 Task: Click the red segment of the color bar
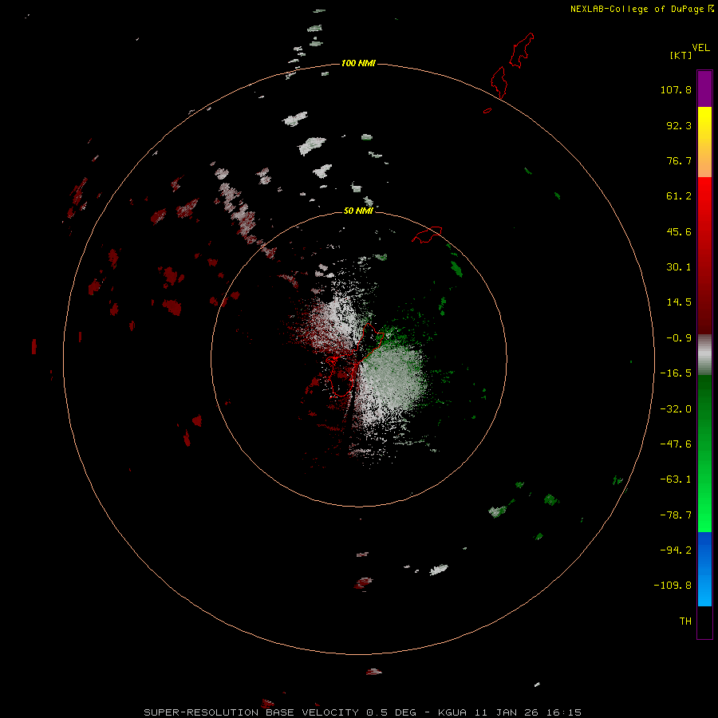pyautogui.click(x=704, y=255)
